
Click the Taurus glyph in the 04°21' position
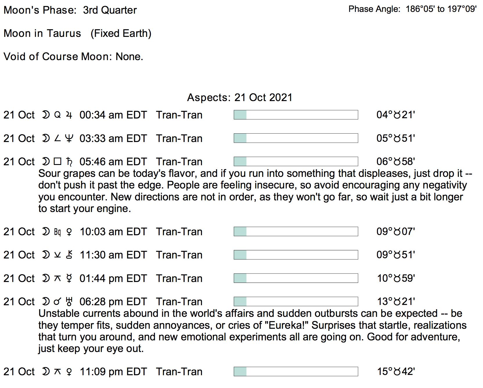coord(397,115)
